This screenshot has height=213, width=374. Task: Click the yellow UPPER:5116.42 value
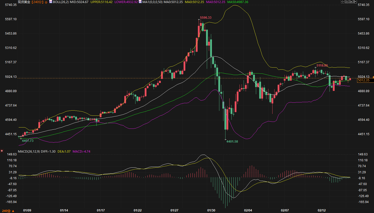pyautogui.click(x=101, y=2)
